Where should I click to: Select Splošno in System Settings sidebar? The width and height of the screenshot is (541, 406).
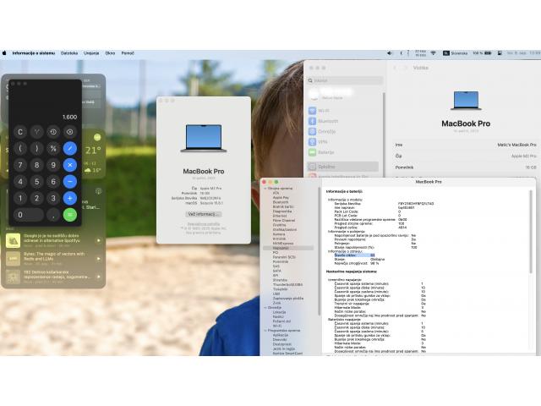tap(342, 167)
